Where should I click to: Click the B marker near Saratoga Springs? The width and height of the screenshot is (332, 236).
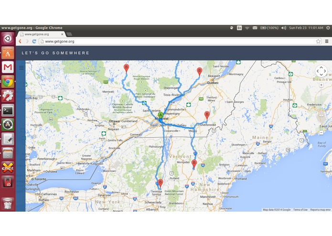pyautogui.click(x=161, y=183)
